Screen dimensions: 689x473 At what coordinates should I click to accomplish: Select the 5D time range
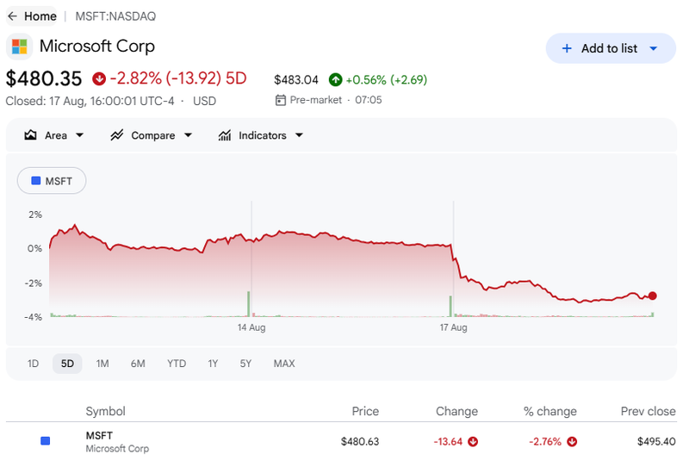67,364
